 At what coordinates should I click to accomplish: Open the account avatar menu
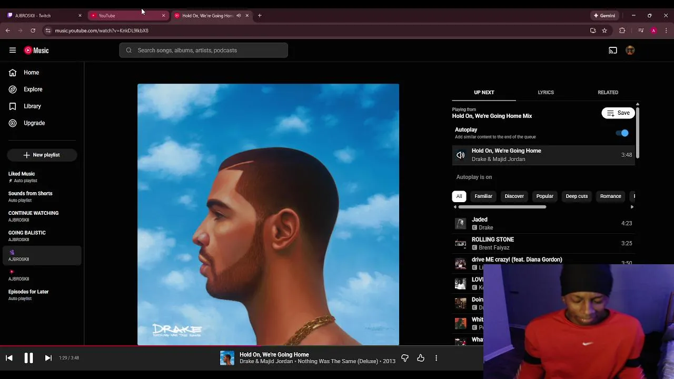[630, 51]
